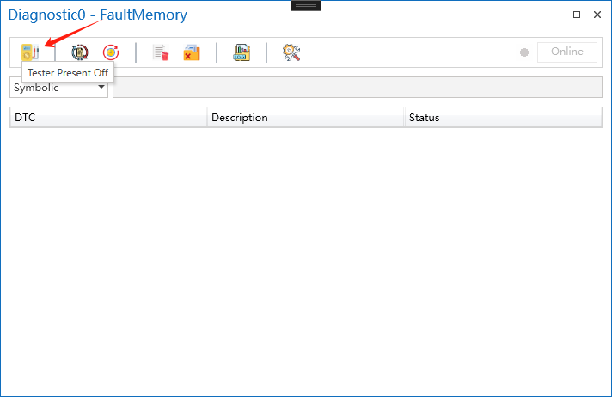The image size is (612, 397).
Task: Click the document with red trash icon
Action: (161, 52)
